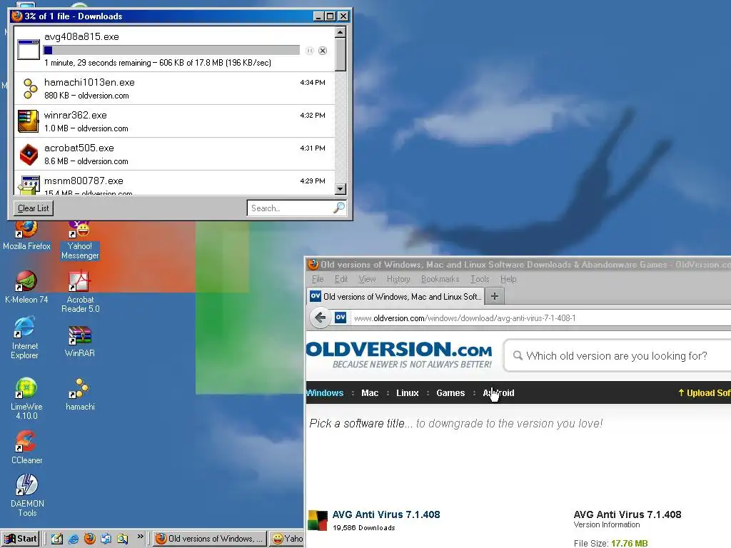Select the acrobat505.exe download entry name
This screenshot has width=731, height=548.
tap(79, 148)
